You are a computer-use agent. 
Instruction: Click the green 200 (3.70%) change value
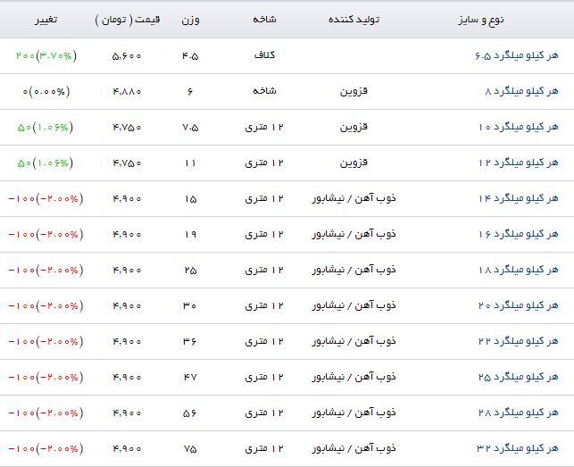45,55
